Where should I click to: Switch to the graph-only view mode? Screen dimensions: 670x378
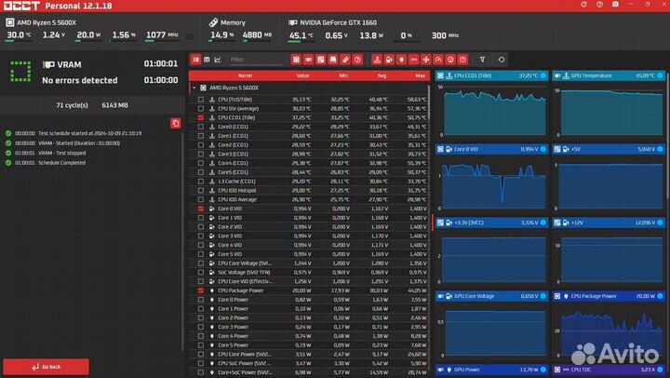218,60
